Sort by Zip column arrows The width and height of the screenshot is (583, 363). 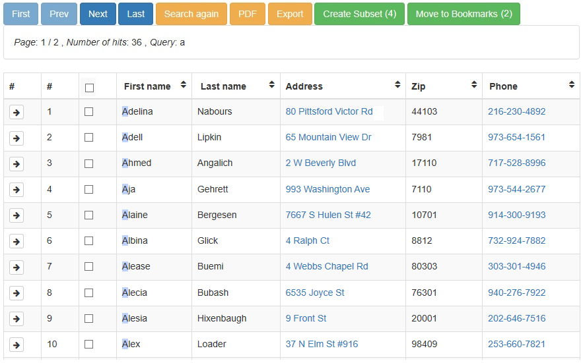[474, 84]
